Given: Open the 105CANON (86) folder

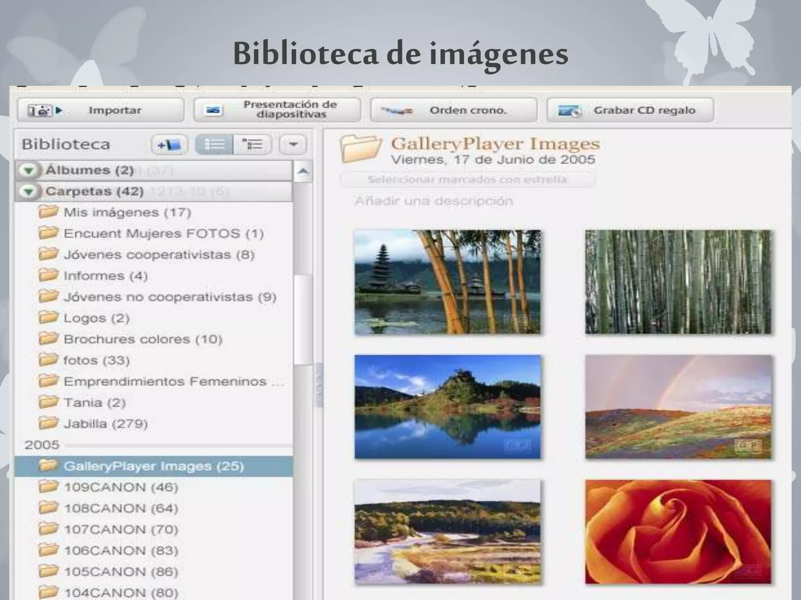Looking at the screenshot, I should click(x=154, y=571).
